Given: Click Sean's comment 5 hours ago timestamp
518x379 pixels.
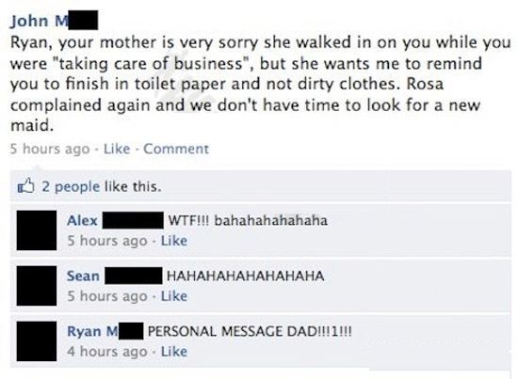Looking at the screenshot, I should tap(107, 296).
